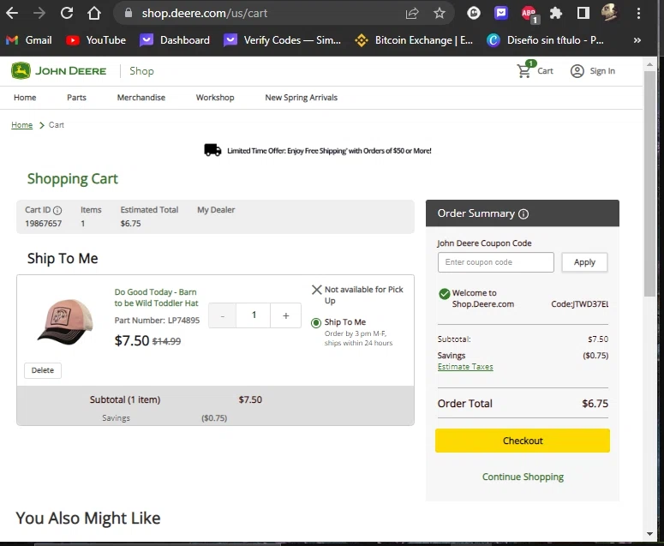Click Continue Shopping link

523,477
